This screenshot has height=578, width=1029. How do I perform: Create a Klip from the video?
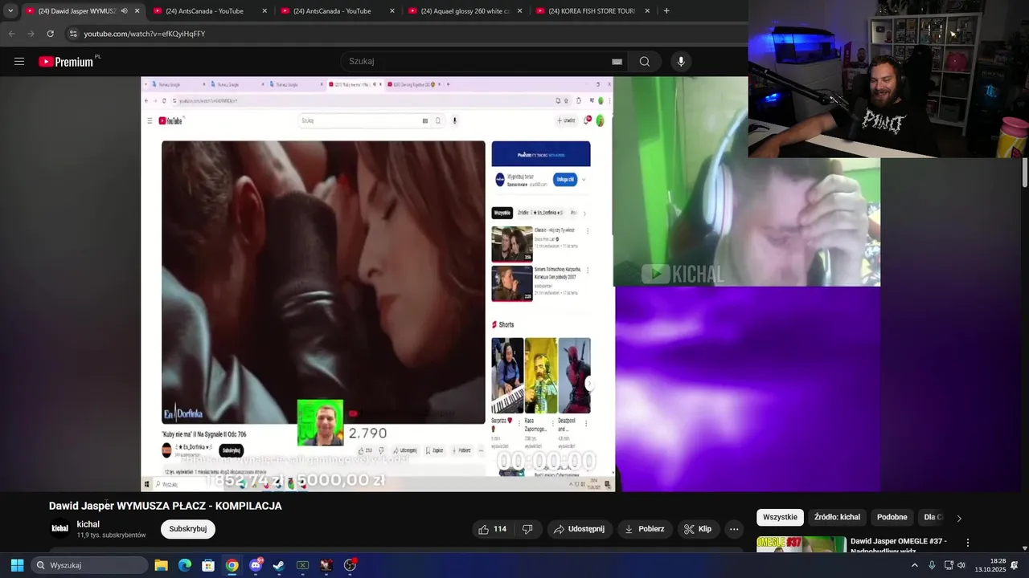tap(698, 529)
